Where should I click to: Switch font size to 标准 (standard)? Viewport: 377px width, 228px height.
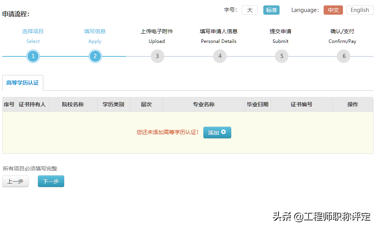pos(271,10)
